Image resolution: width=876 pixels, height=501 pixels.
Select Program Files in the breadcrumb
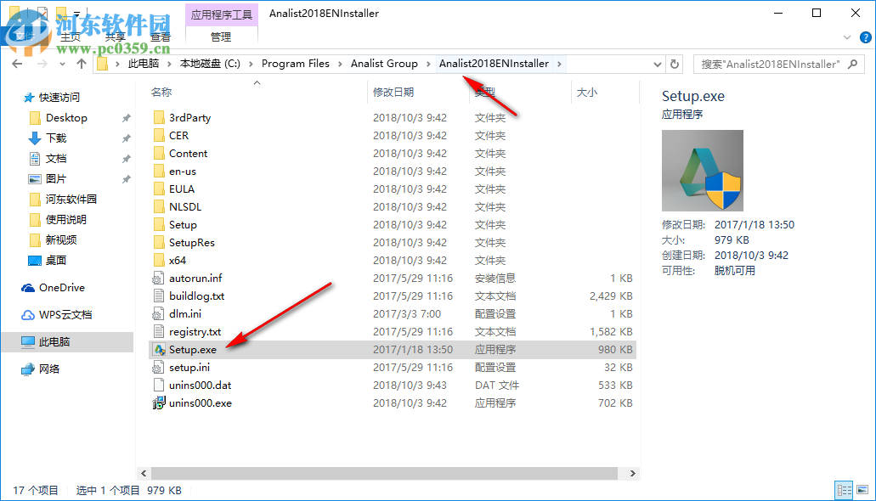[x=296, y=64]
